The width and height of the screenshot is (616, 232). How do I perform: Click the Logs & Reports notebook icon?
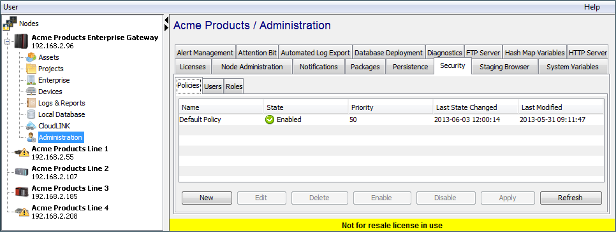(x=31, y=103)
